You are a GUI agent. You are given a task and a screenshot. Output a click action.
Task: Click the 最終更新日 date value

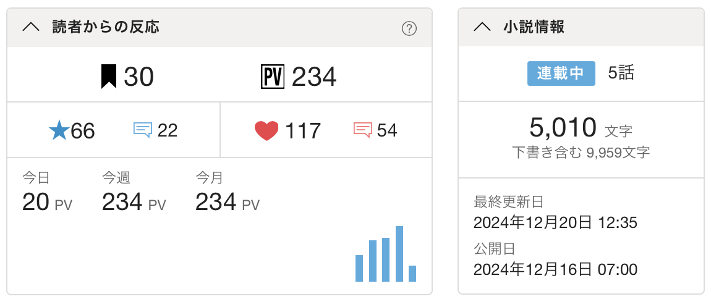[x=555, y=222]
